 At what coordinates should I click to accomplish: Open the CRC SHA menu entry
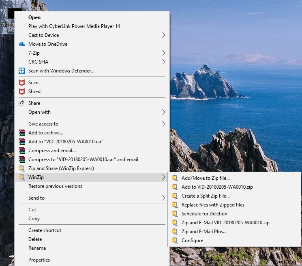tap(92, 62)
